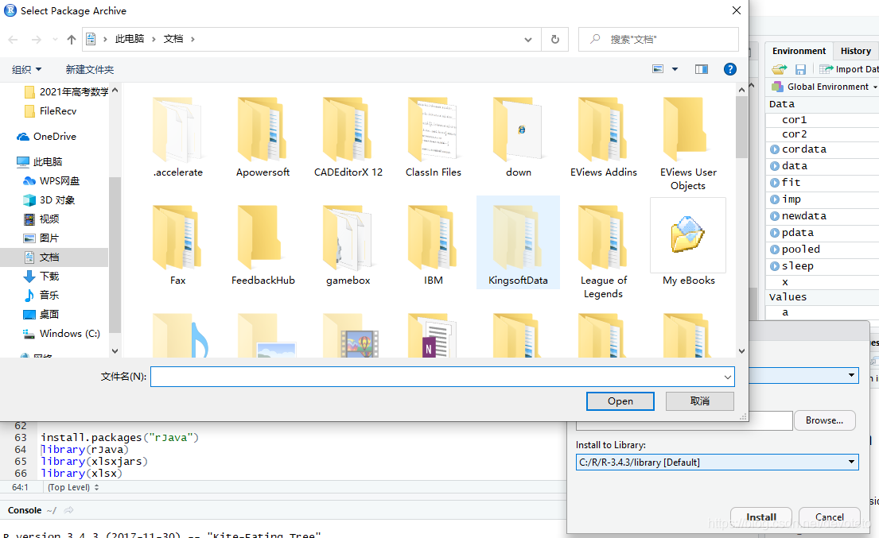Open 音乐 in the sidebar
The image size is (879, 538).
(41, 295)
